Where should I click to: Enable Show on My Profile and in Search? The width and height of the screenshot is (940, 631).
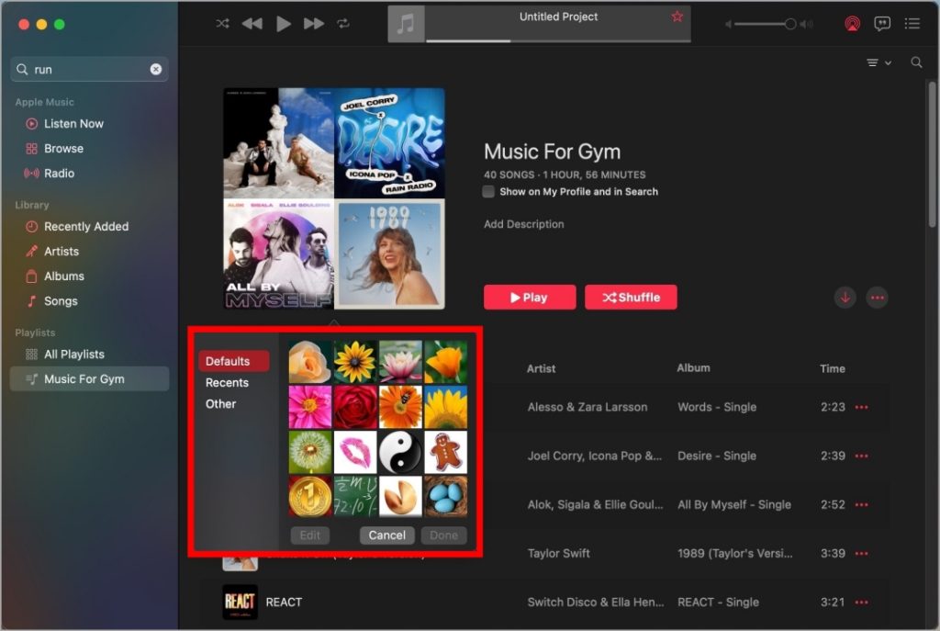click(488, 192)
